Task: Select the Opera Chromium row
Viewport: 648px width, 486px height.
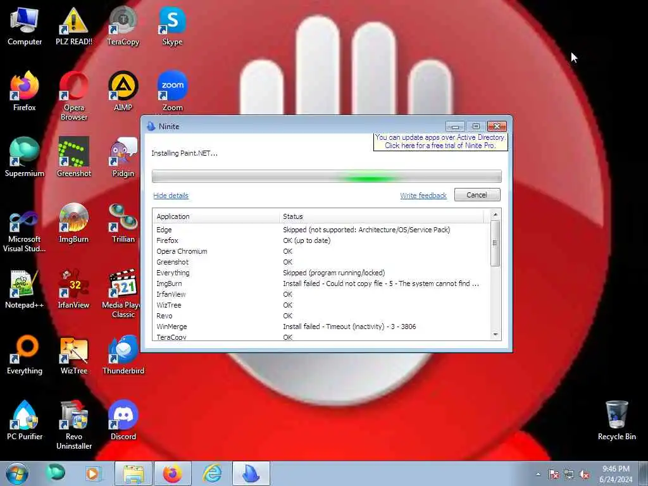Action: click(321, 251)
